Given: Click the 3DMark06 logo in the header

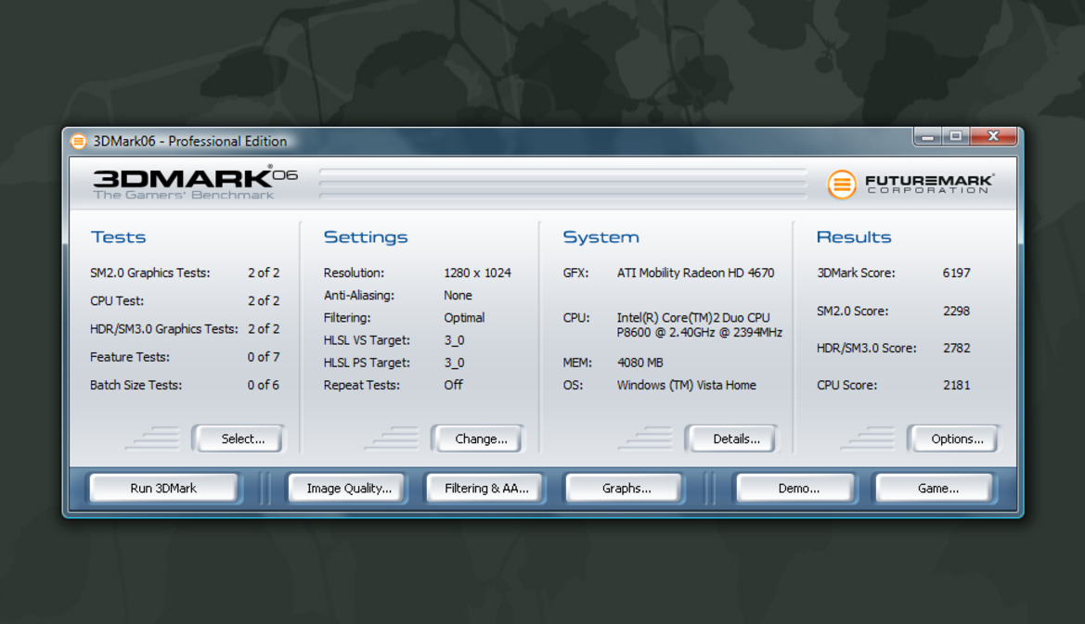Looking at the screenshot, I should coord(195,184).
